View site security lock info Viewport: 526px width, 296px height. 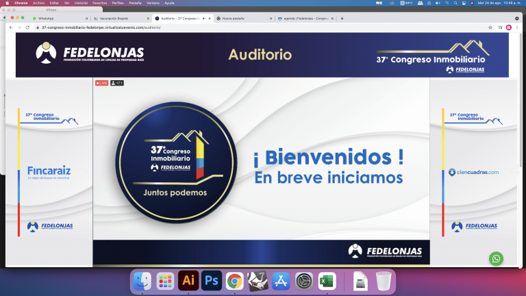(x=38, y=27)
